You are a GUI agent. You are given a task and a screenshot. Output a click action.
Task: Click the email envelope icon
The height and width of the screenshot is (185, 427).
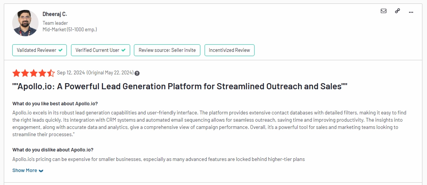point(383,11)
